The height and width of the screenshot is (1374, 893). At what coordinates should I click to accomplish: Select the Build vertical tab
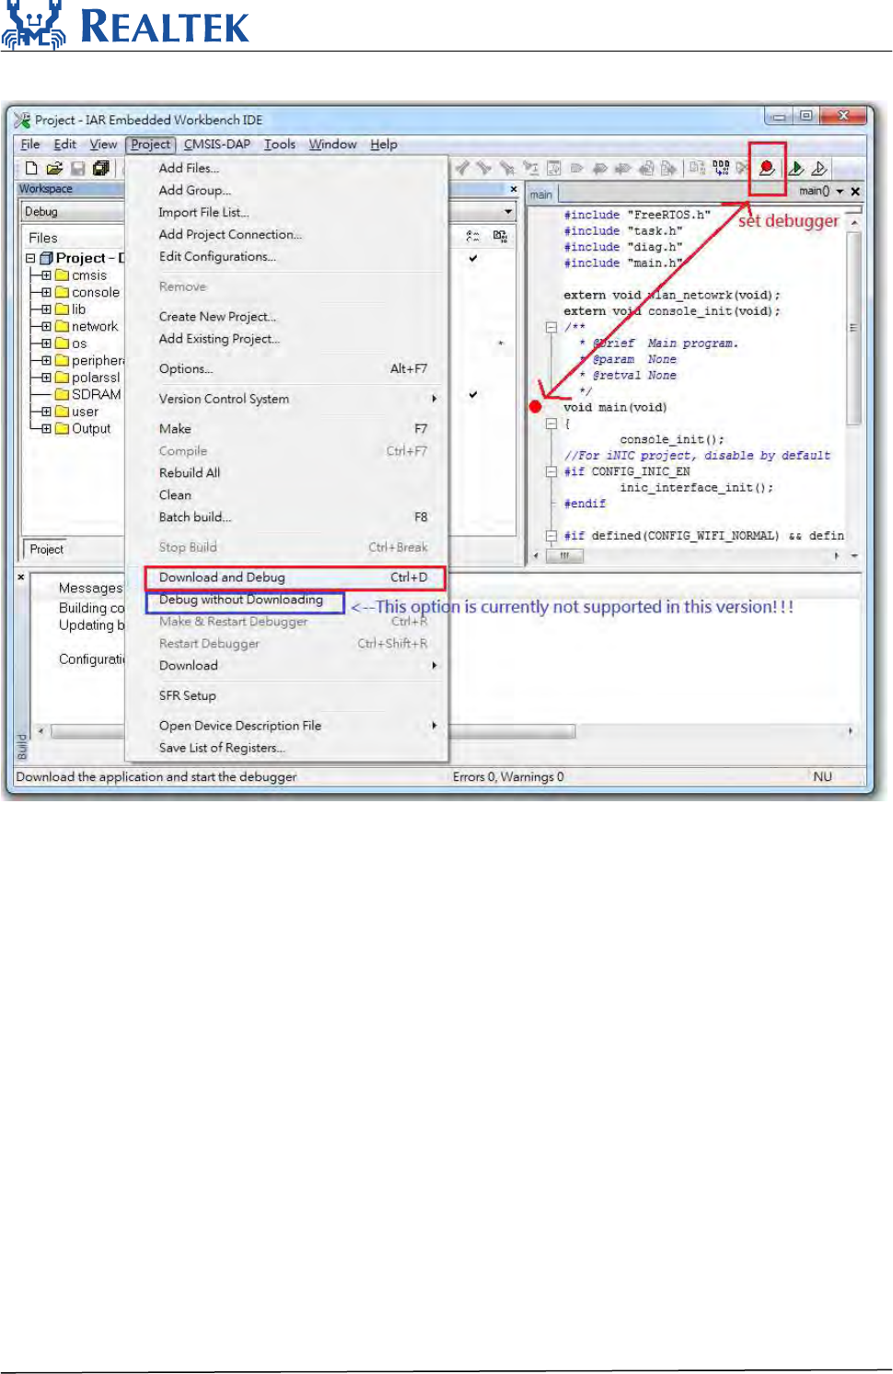coord(22,746)
